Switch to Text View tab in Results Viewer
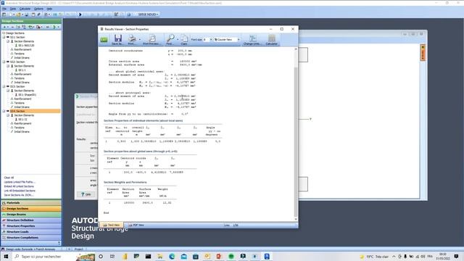The image size is (464, 261). (x=111, y=225)
